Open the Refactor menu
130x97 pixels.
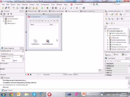click(x=25, y=5)
